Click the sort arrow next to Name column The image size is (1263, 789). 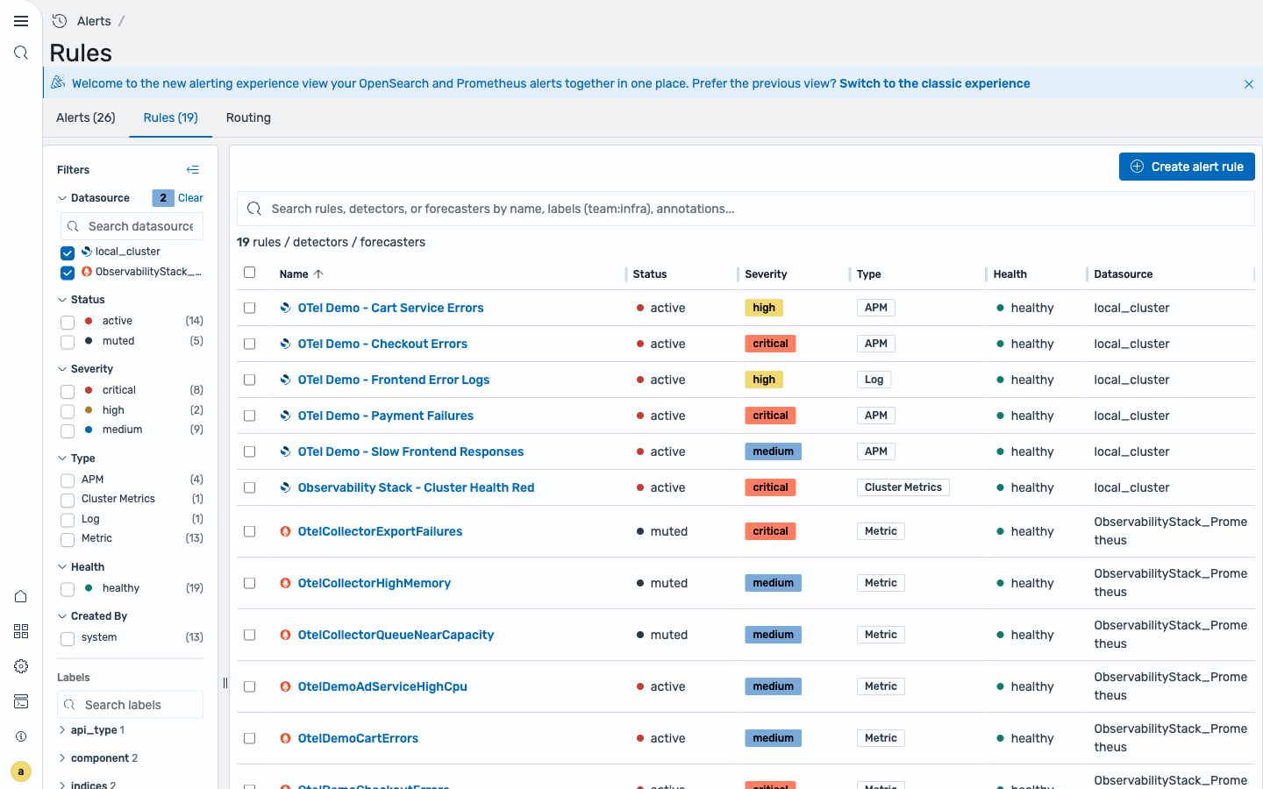[x=318, y=274]
